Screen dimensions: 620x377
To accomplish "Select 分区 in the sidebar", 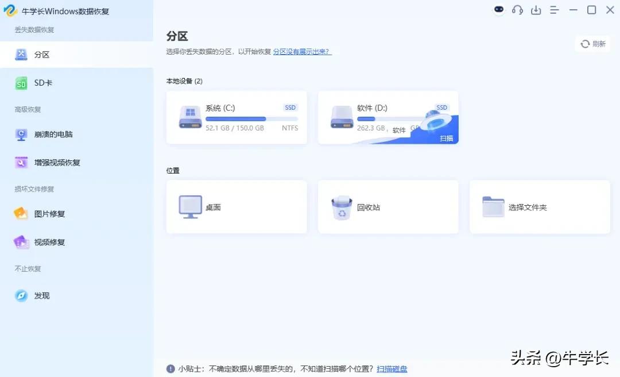I will click(41, 55).
